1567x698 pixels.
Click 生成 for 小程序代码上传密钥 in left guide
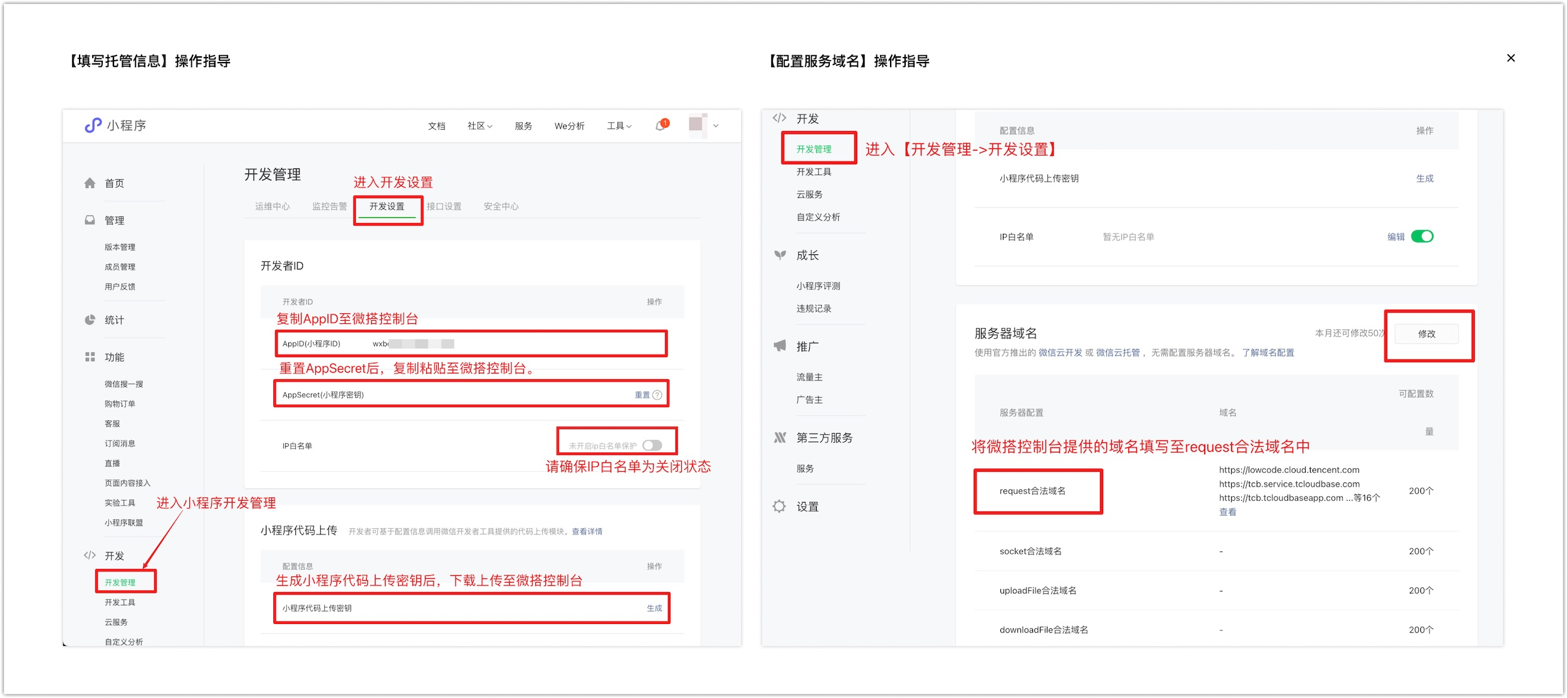[654, 608]
